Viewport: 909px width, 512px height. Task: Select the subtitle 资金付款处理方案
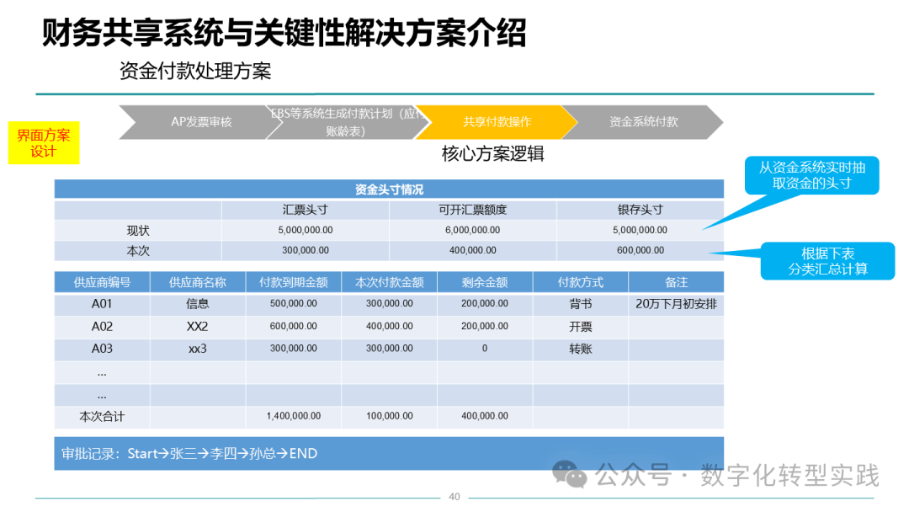(x=195, y=72)
